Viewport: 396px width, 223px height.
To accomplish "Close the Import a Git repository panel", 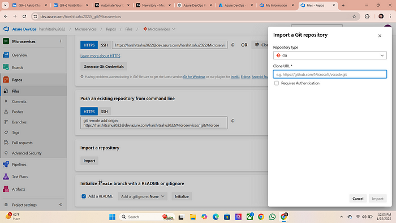I will 380,36.
